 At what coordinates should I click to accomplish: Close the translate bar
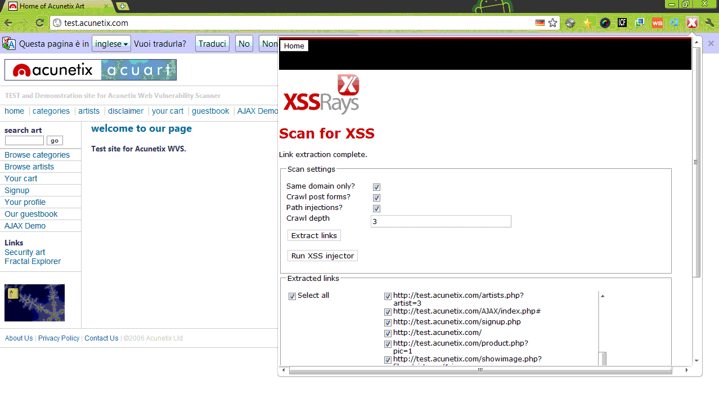[x=711, y=43]
